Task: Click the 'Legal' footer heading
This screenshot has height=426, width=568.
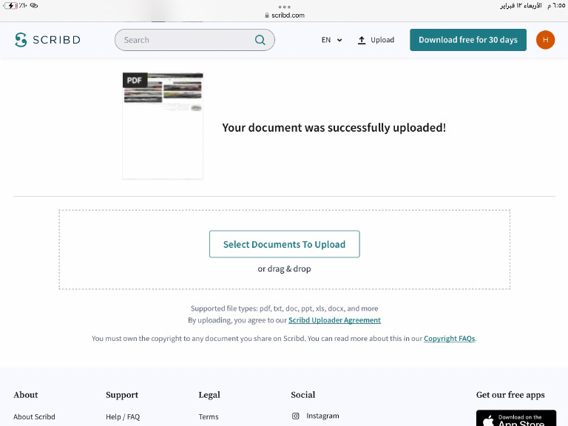Action: (x=209, y=395)
